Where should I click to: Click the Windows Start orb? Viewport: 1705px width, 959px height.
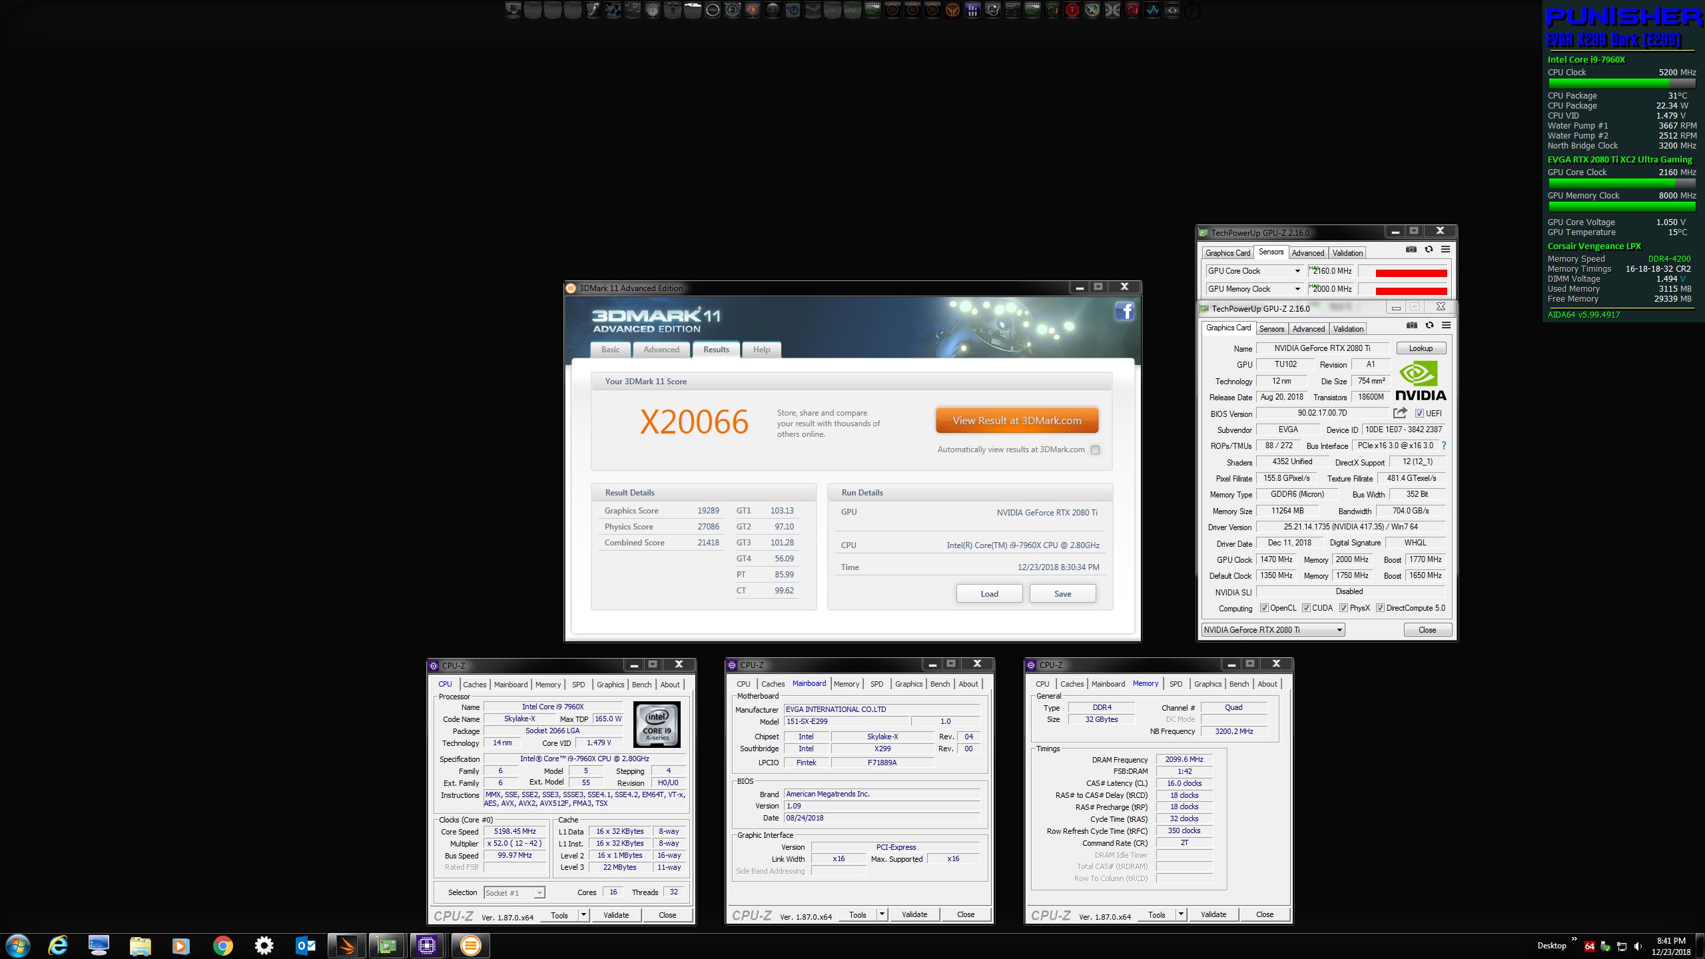click(17, 946)
